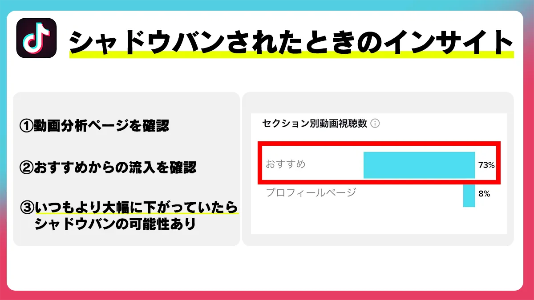
Task: Click the おすすめからの流入を確認 step text
Action: 115,168
